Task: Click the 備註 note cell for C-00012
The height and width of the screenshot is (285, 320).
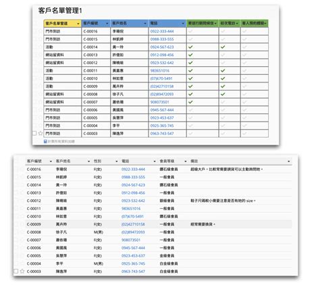Action: pos(223,201)
